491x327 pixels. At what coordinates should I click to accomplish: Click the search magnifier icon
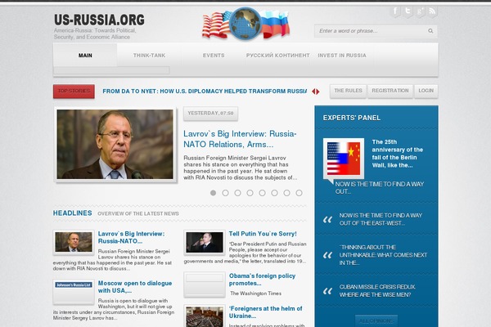(430, 31)
